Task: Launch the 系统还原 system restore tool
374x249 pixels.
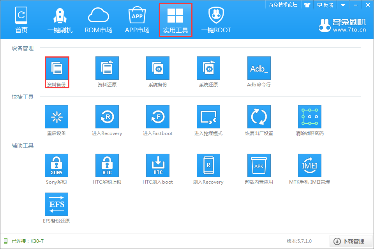Action: 208,68
